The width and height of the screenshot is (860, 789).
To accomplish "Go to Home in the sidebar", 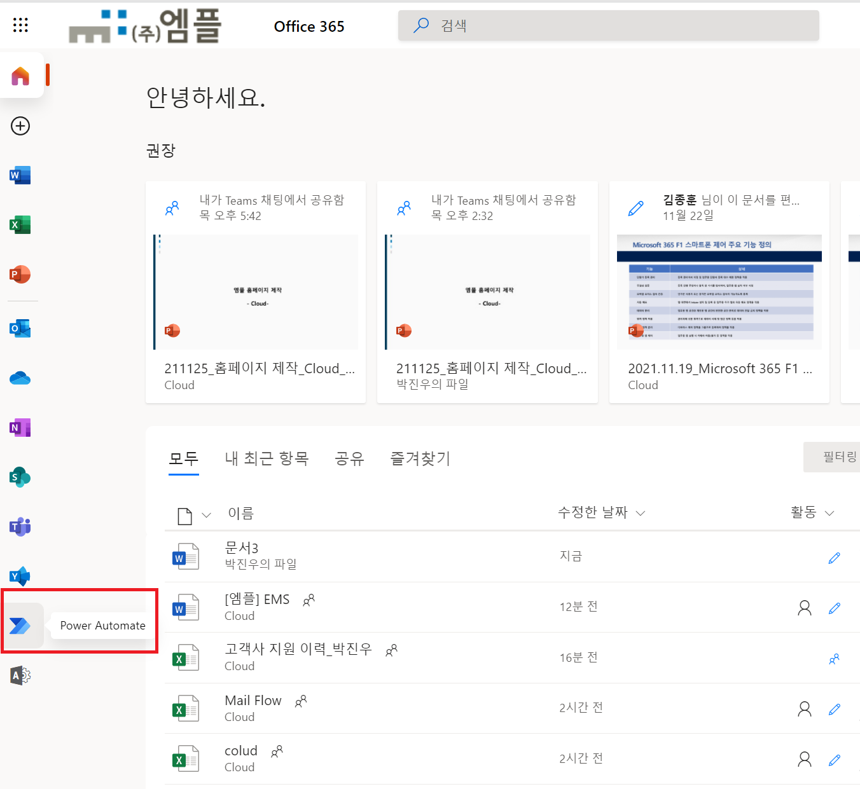I will (x=20, y=76).
